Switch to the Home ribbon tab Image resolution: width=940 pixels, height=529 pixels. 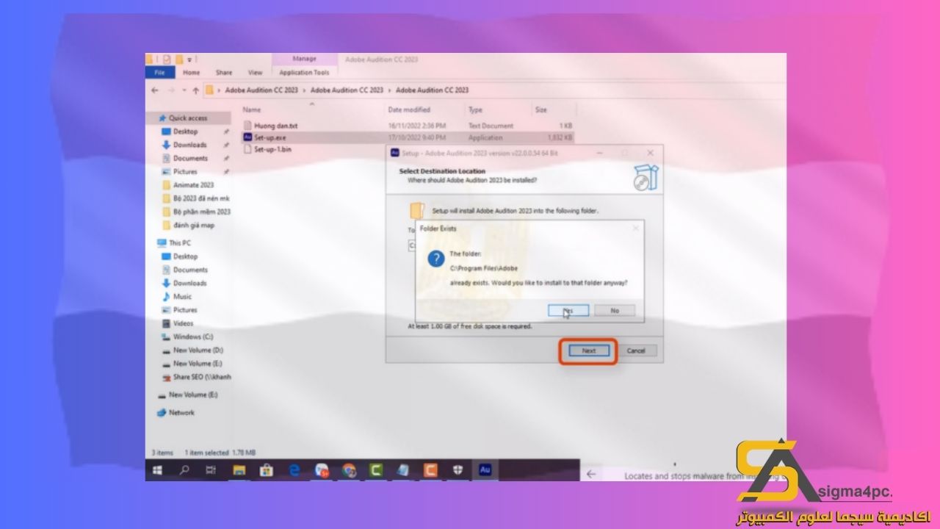(x=192, y=73)
